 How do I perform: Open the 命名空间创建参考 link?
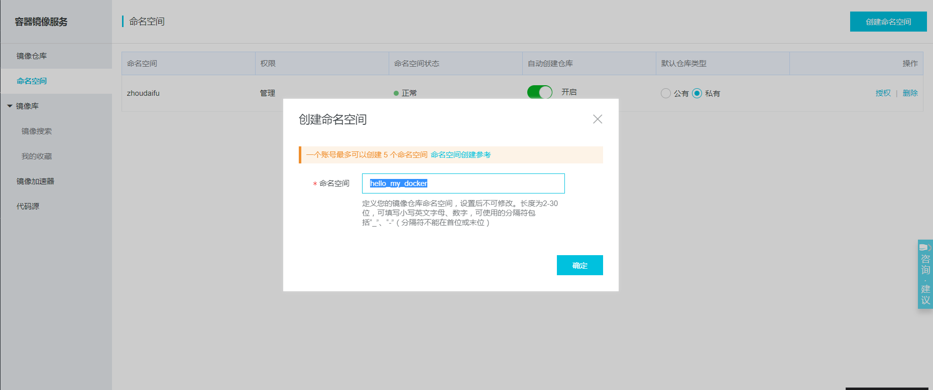[x=460, y=155]
